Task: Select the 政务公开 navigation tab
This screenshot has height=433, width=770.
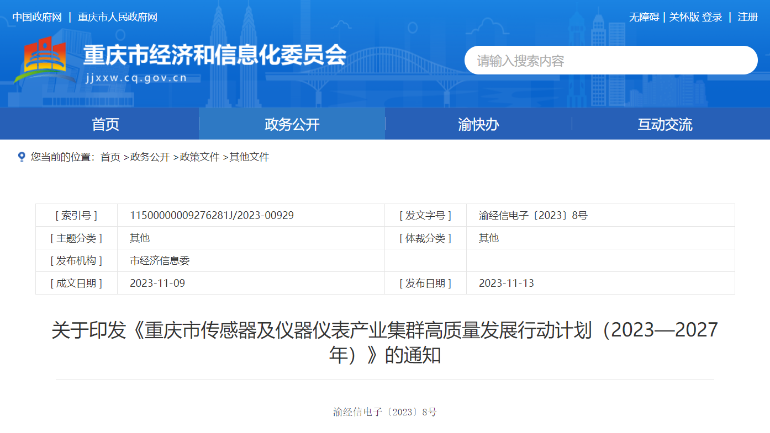Action: click(x=292, y=124)
